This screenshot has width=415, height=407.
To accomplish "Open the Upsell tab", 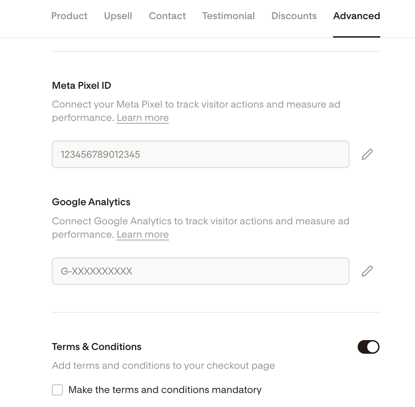I will pos(118,16).
